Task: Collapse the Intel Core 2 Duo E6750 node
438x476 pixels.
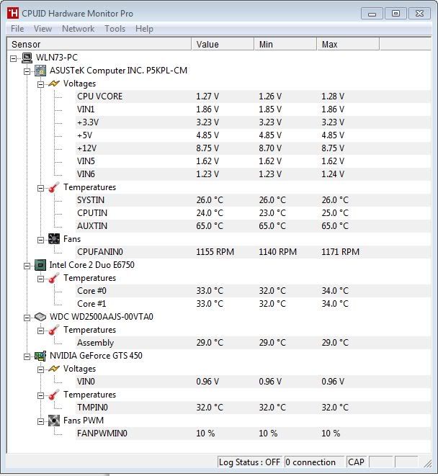Action: pyautogui.click(x=27, y=265)
